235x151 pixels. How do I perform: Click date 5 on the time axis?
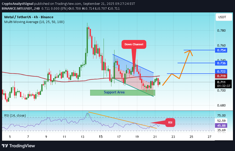click(10, 137)
